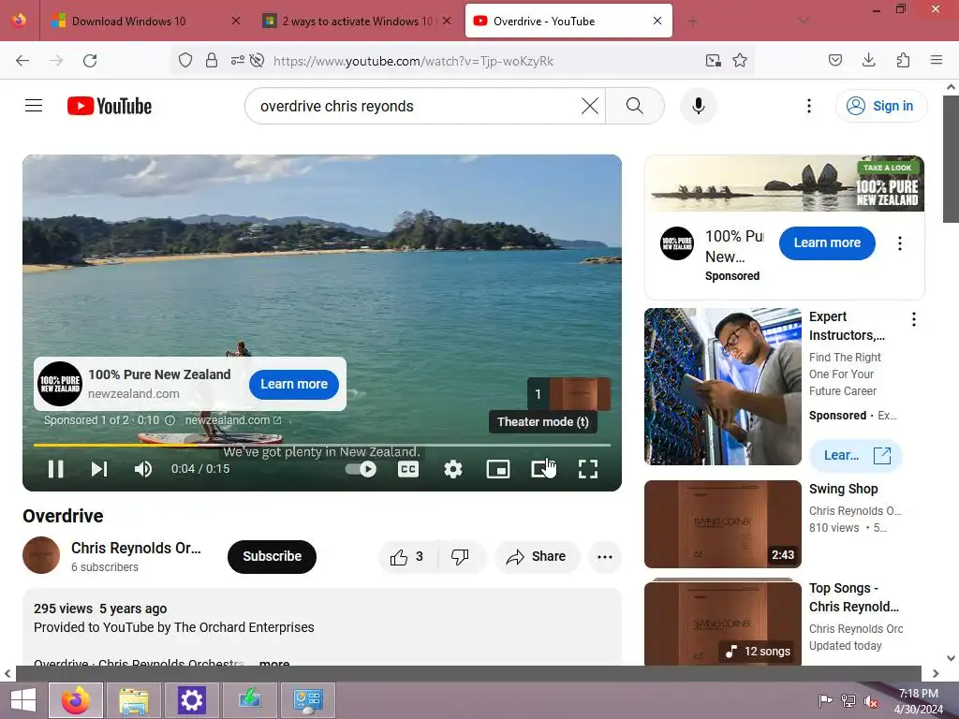Seek on the video progress bar
959x719 pixels.
(322, 445)
